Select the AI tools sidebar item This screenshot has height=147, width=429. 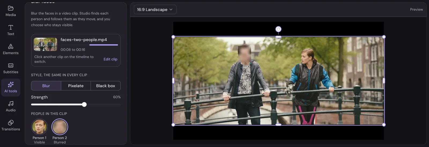(11, 87)
